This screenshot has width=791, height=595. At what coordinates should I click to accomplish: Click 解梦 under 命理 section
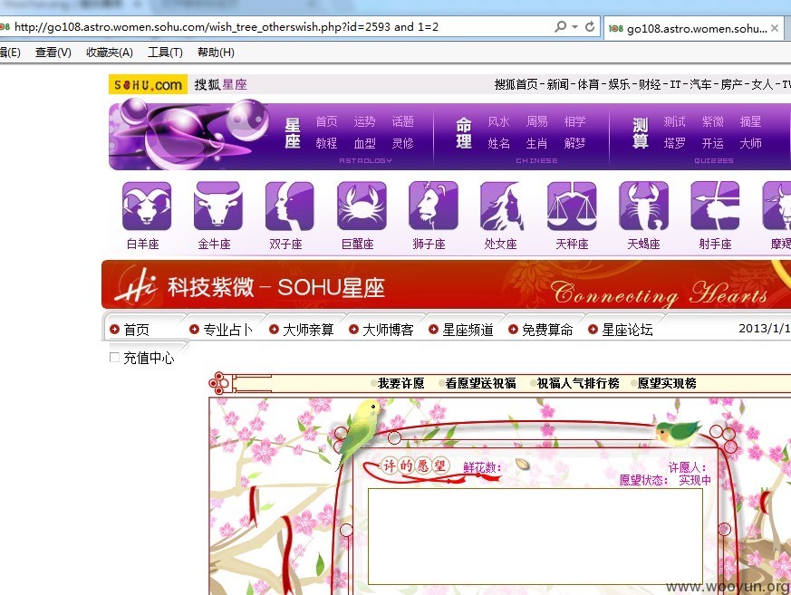[x=574, y=143]
